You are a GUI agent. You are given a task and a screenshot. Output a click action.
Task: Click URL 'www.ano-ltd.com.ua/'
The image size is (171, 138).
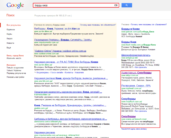tap(43, 81)
